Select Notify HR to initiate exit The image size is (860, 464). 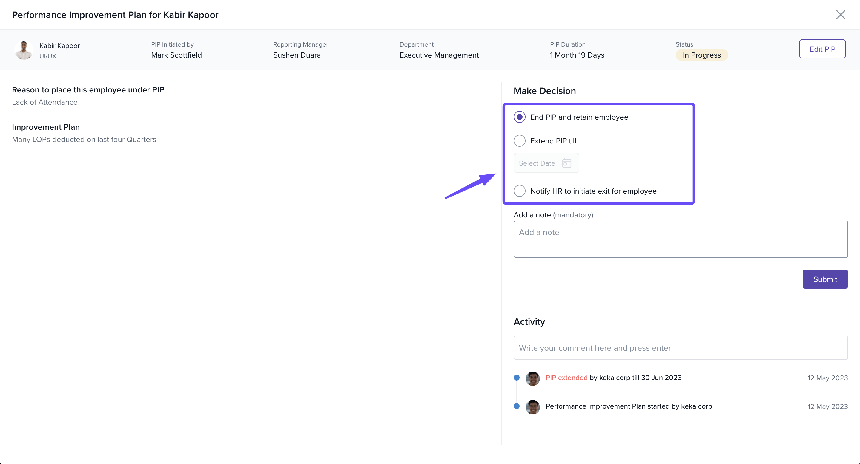tap(520, 191)
